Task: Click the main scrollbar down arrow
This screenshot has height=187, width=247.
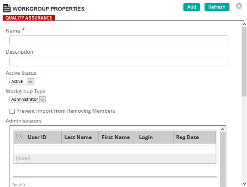Action: click(244, 184)
